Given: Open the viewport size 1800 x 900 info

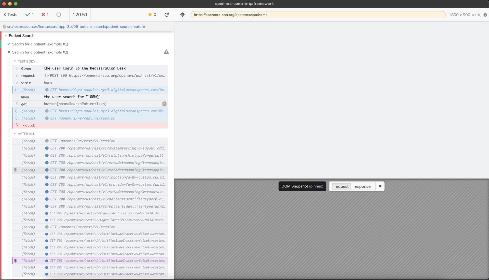Looking at the screenshot, I should point(465,15).
